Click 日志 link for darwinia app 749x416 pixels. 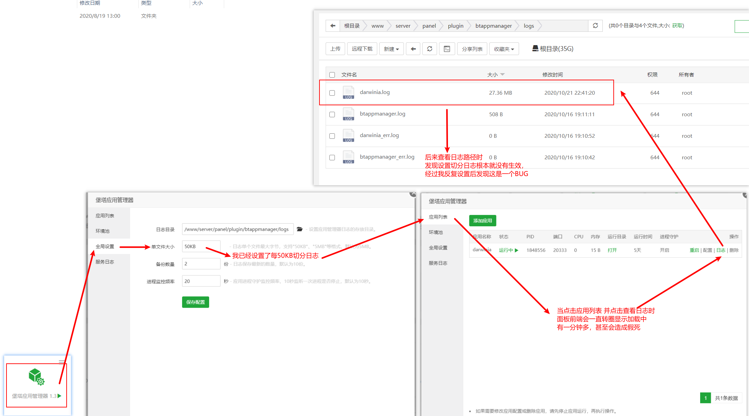(x=721, y=250)
